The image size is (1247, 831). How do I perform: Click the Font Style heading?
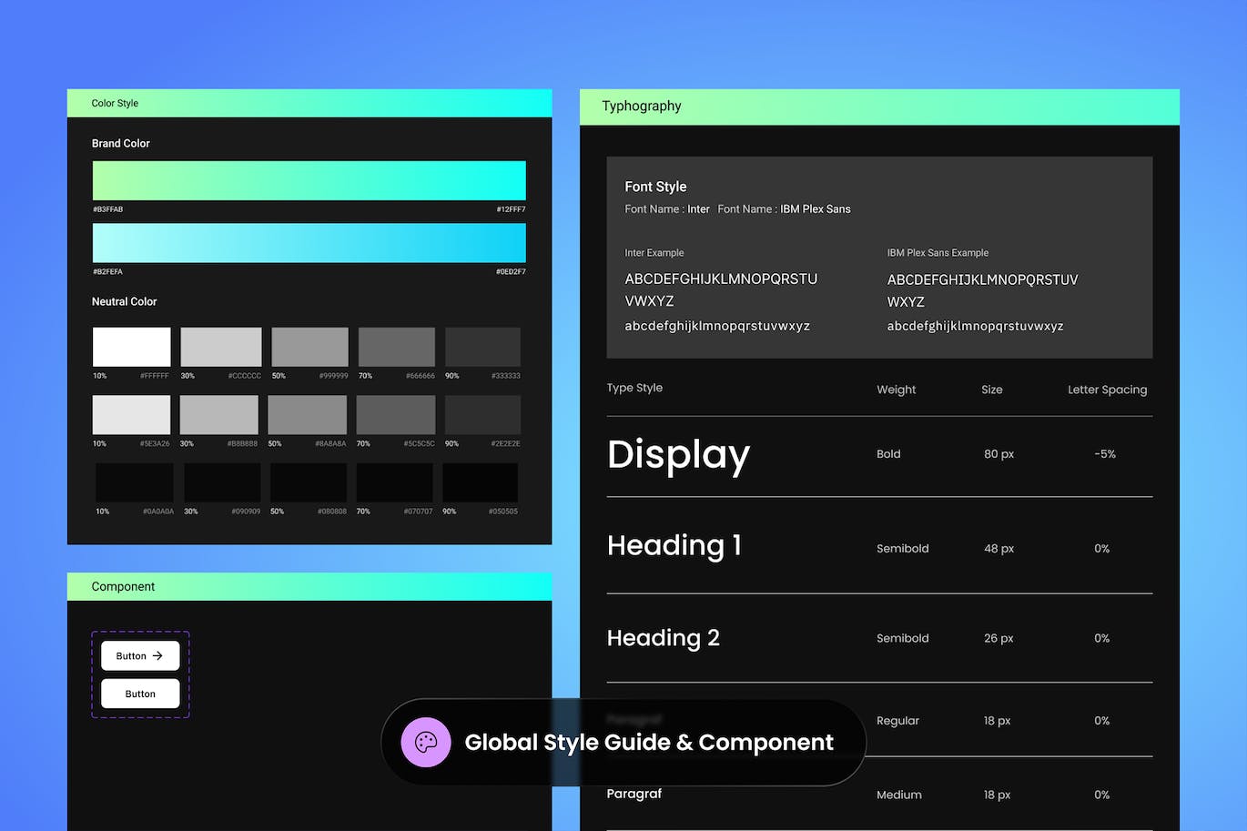pyautogui.click(x=655, y=187)
